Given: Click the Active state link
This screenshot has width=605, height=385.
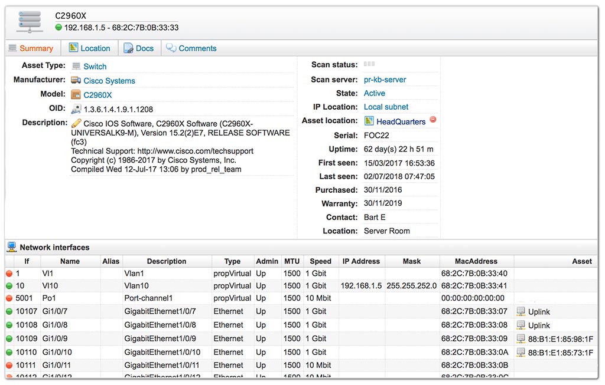Looking at the screenshot, I should pyautogui.click(x=374, y=93).
